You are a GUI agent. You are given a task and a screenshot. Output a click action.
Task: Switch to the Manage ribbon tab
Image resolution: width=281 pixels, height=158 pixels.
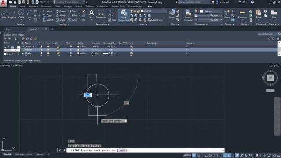(68, 6)
